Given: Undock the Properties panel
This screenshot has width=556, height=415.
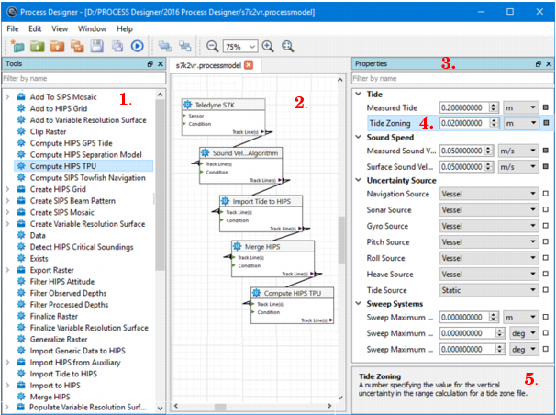Looking at the screenshot, I should pos(539,64).
